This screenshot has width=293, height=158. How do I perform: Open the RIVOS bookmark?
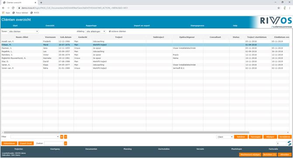pyautogui.click(x=35, y=13)
